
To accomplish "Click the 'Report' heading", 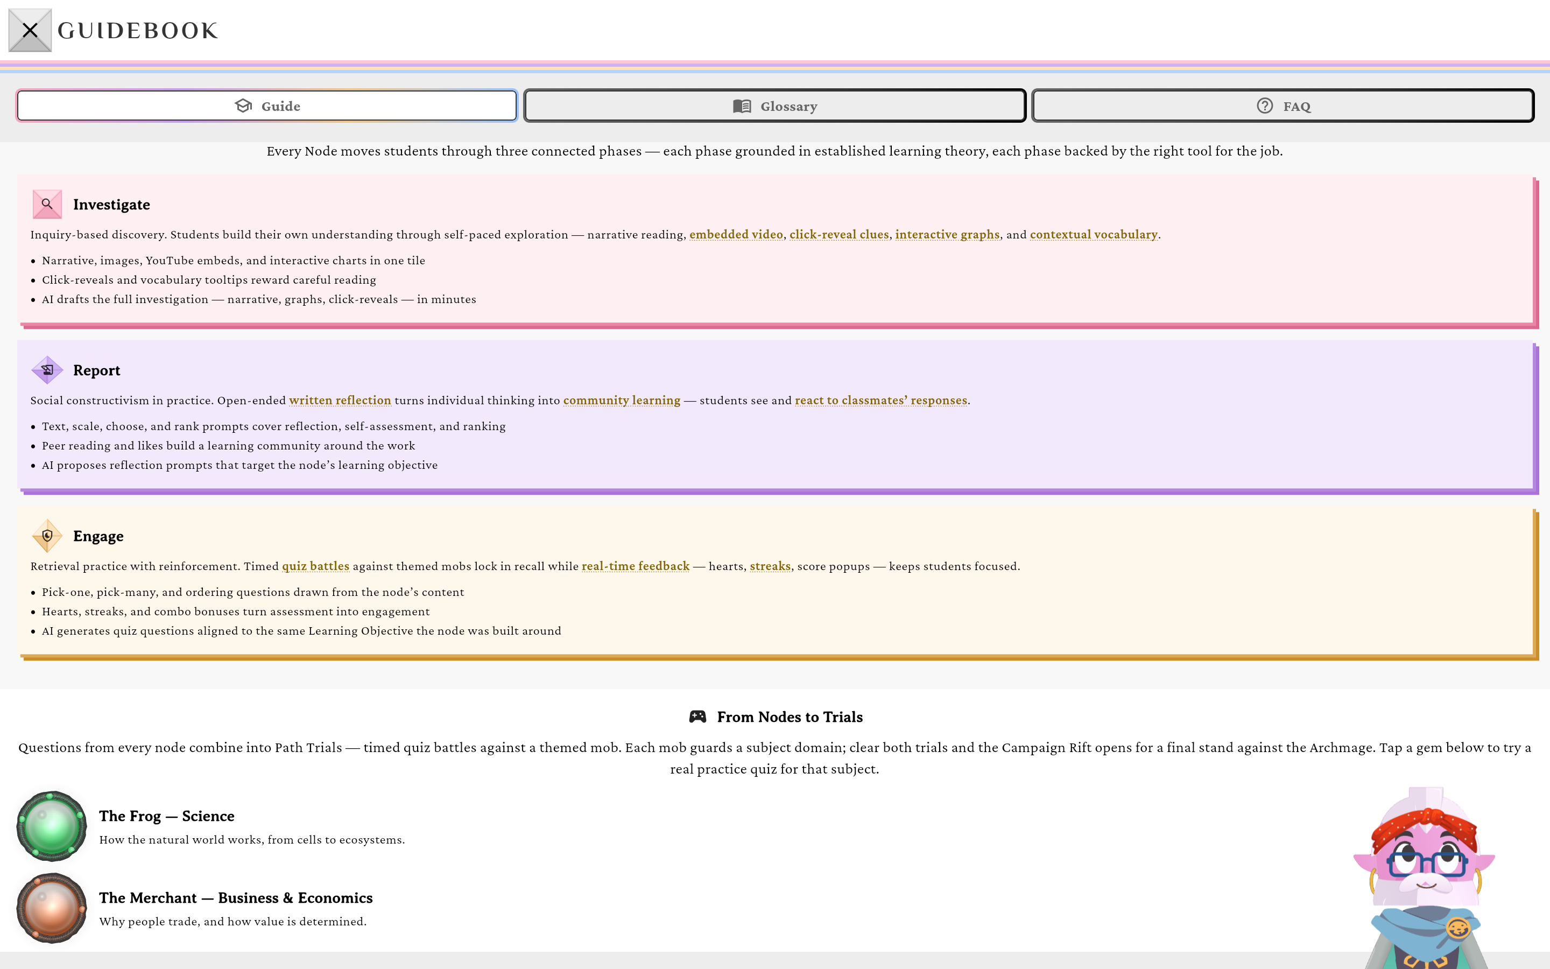I will click(97, 370).
